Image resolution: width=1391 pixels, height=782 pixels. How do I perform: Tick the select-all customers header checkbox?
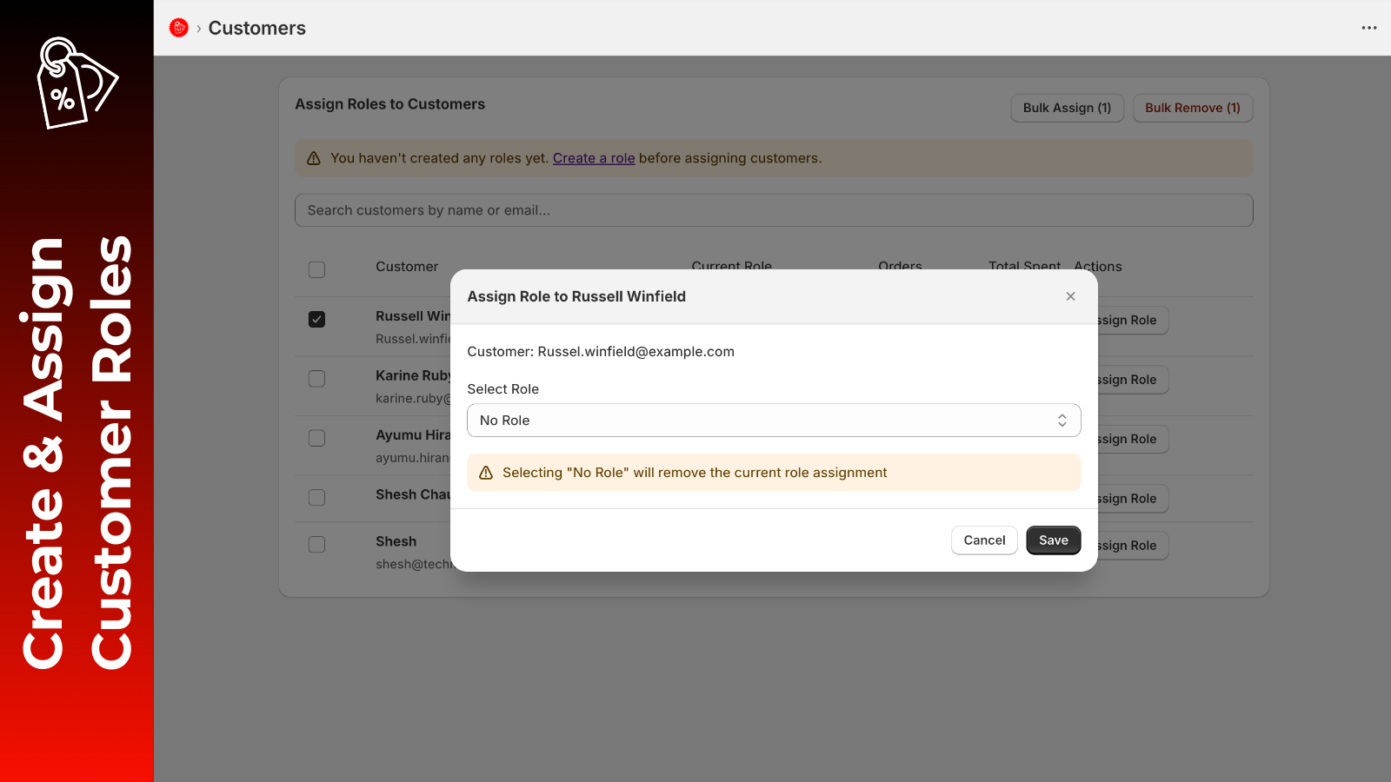[x=316, y=269]
